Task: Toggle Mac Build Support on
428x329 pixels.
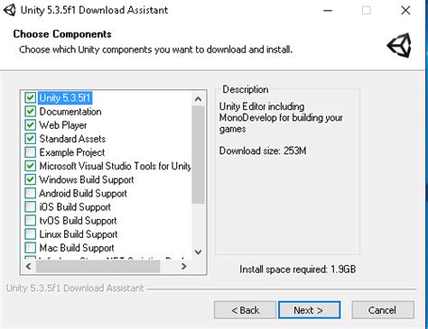Action: coord(30,248)
